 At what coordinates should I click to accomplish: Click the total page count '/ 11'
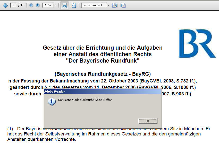tap(21, 5)
